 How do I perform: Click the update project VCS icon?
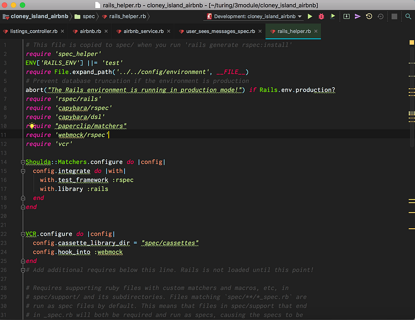(x=347, y=17)
